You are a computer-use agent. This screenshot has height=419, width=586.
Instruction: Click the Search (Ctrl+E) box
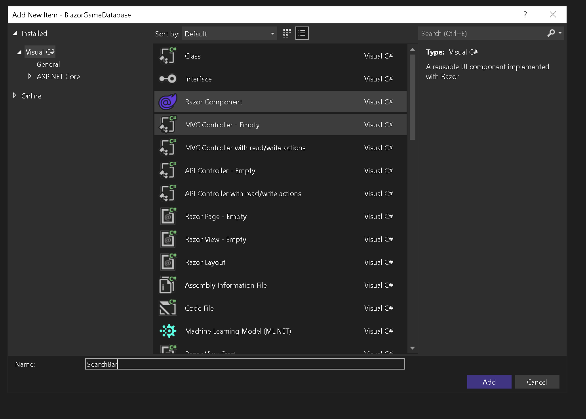[x=482, y=34]
